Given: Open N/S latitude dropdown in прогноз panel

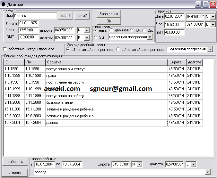Looking at the screenshot, I should point(213,17).
